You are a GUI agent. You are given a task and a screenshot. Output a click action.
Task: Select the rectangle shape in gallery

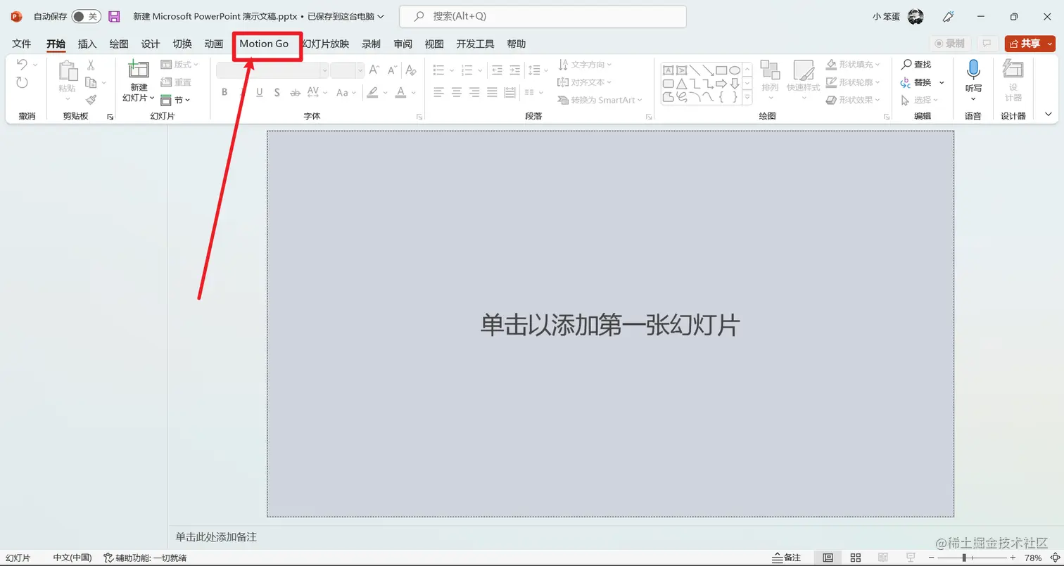[x=721, y=70]
